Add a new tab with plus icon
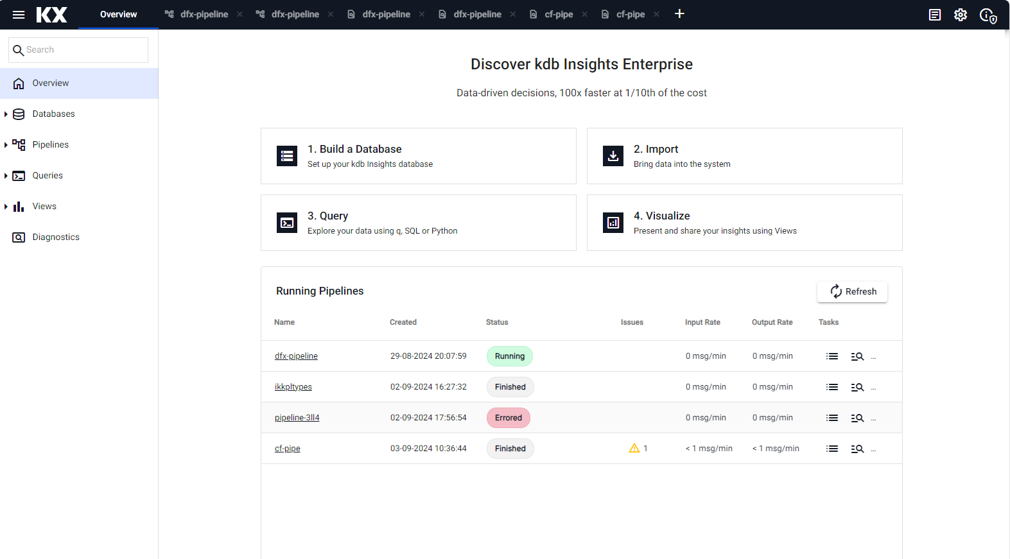 coord(679,14)
